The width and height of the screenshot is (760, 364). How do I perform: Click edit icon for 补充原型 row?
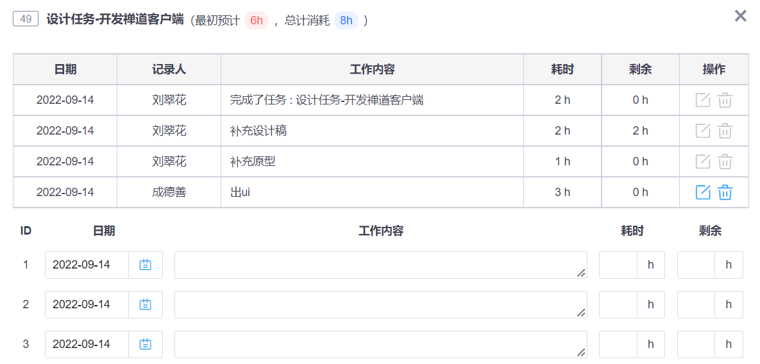pyautogui.click(x=703, y=161)
